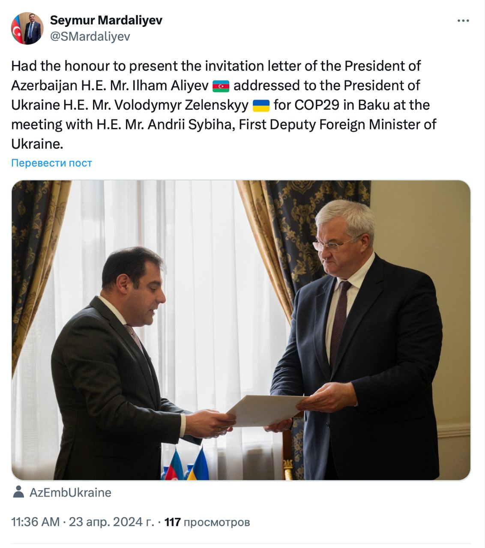Open the Seymur Mardaliyev display name link
Viewport: 485px width, 548px height.
[x=106, y=20]
